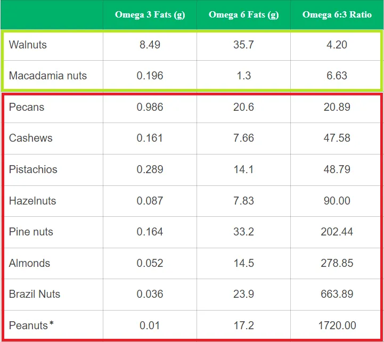
Task: Click the Pine nuts row label
Action: coord(31,232)
